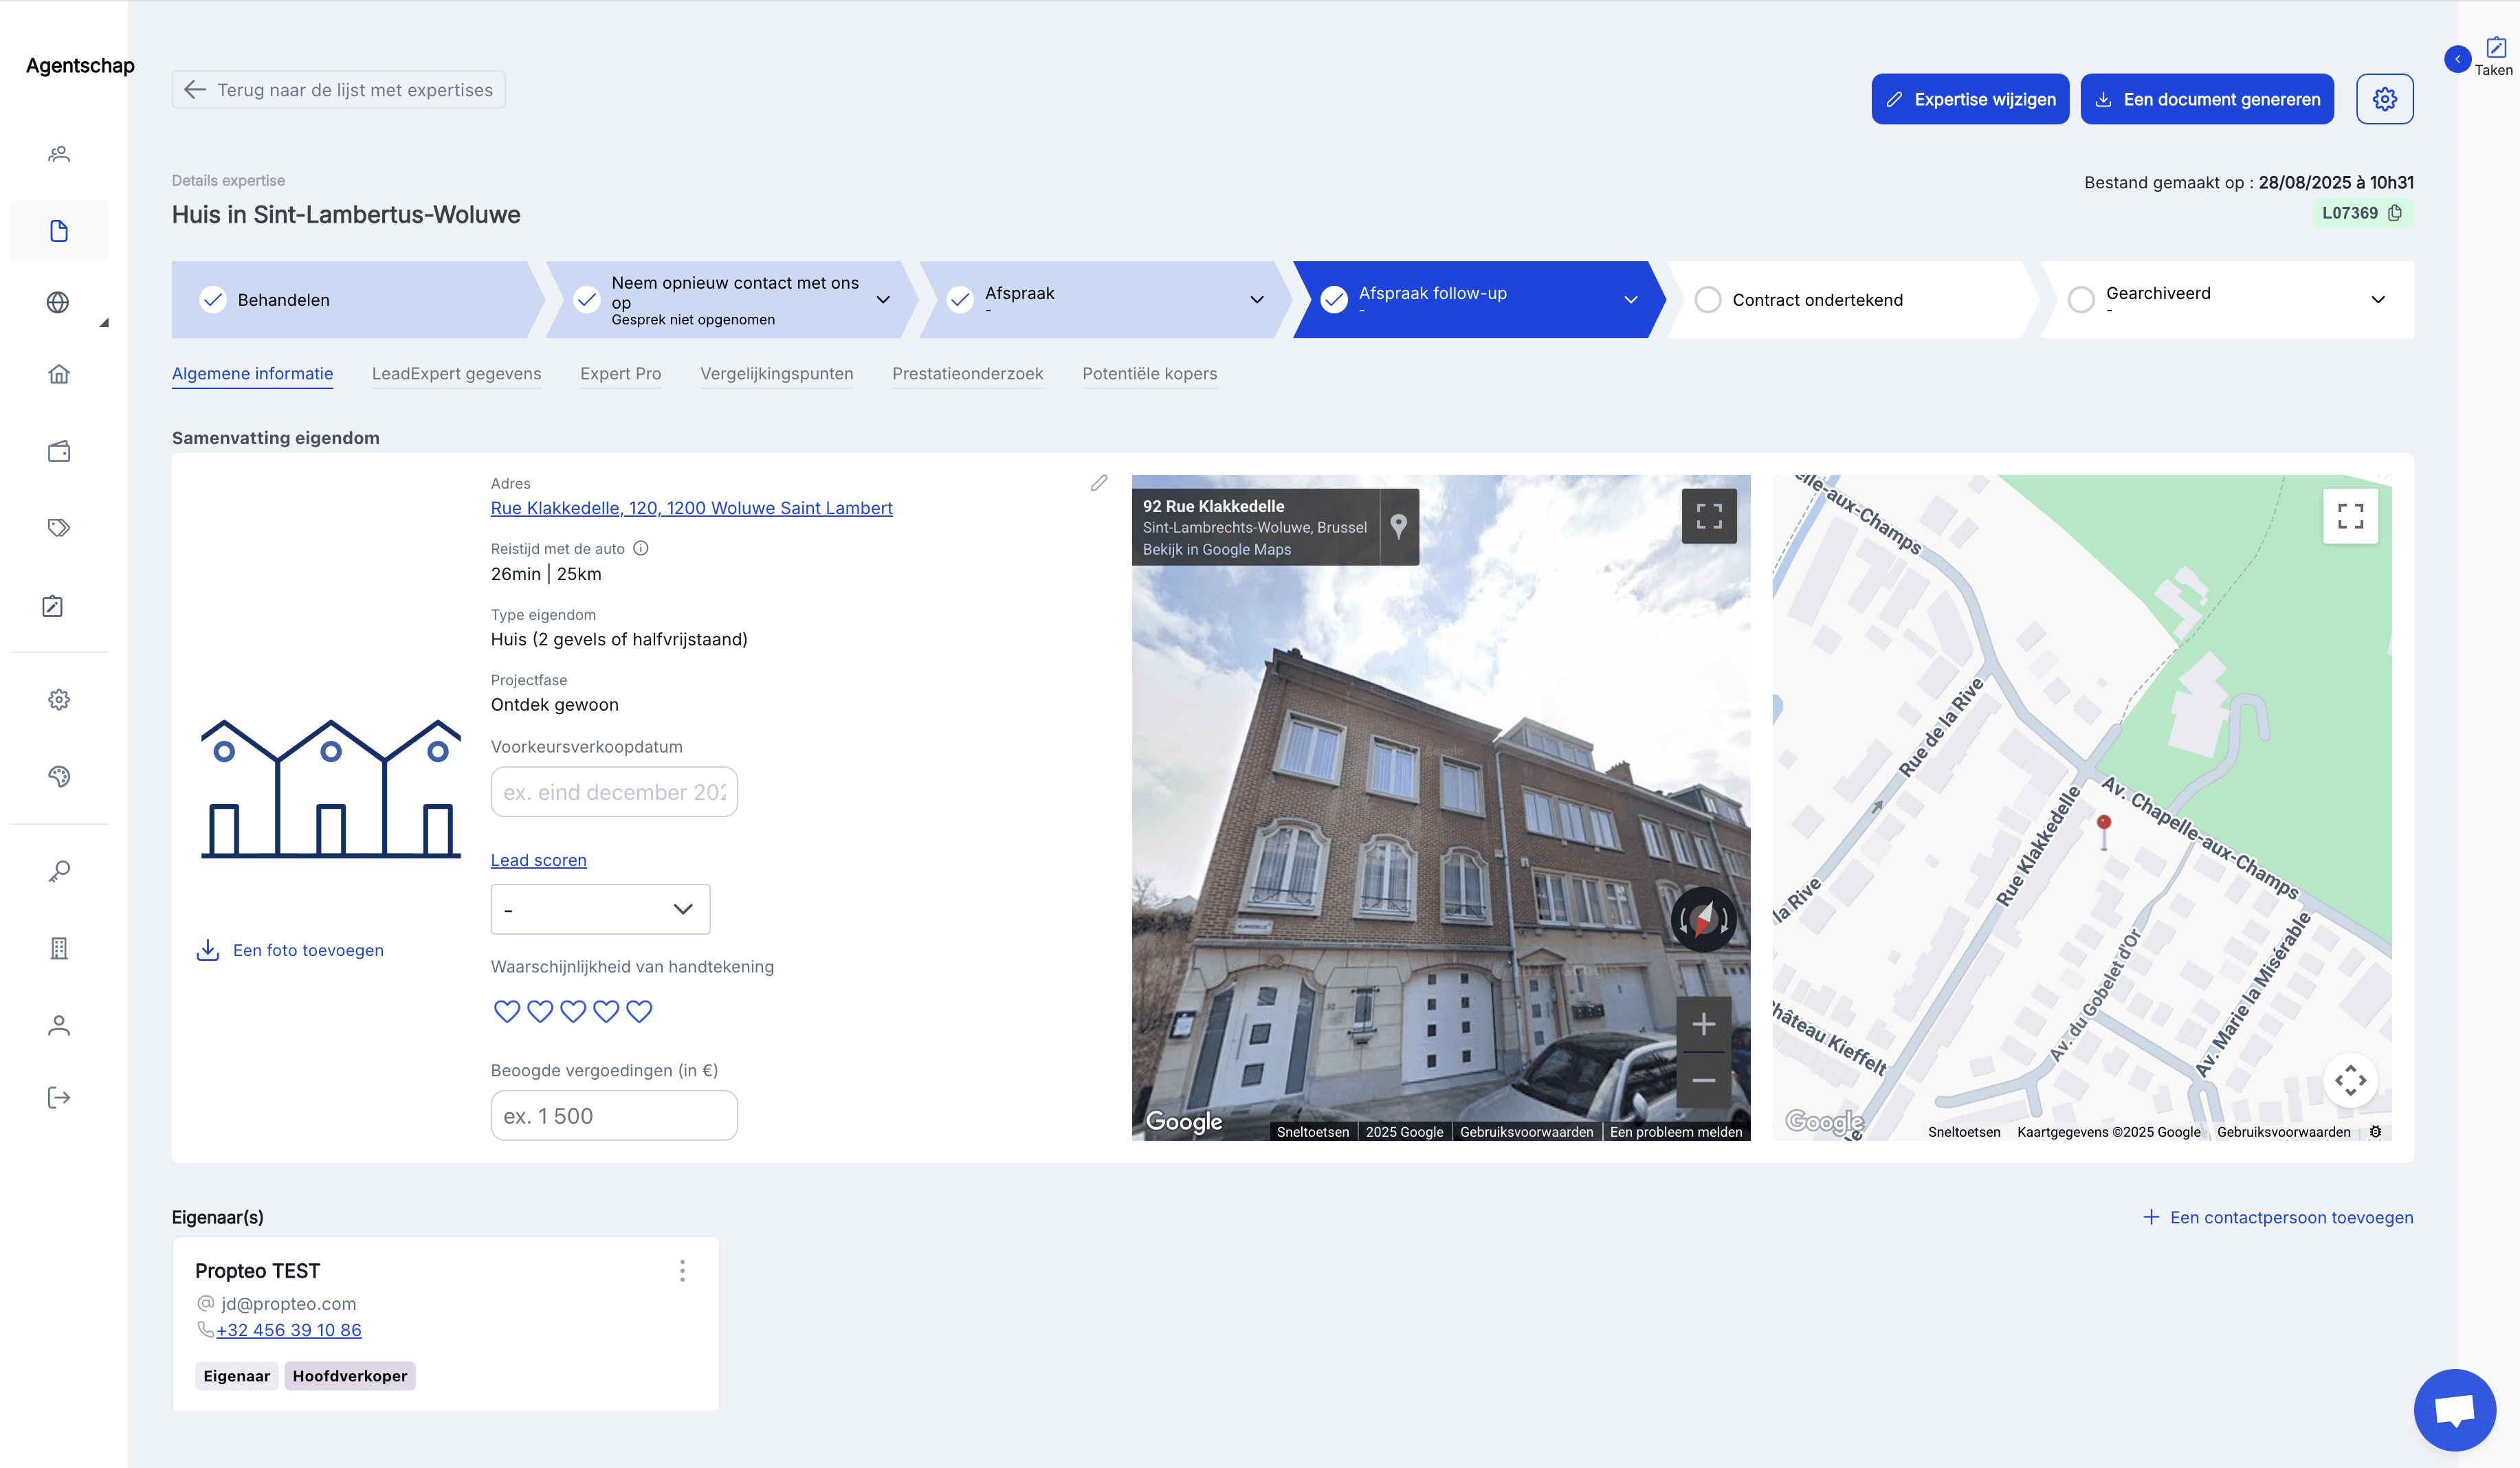Set signing probability to one heart

click(x=507, y=1011)
